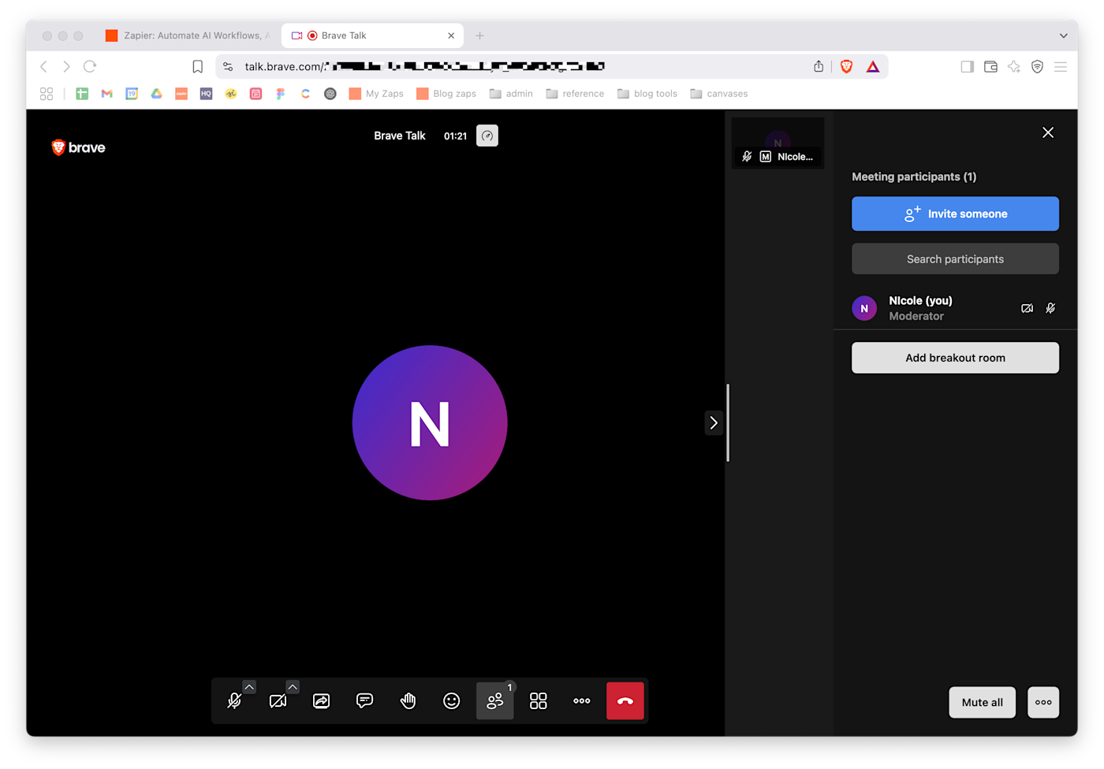This screenshot has width=1104, height=769.
Task: Open audio options arrow beside microphone
Action: (x=249, y=687)
